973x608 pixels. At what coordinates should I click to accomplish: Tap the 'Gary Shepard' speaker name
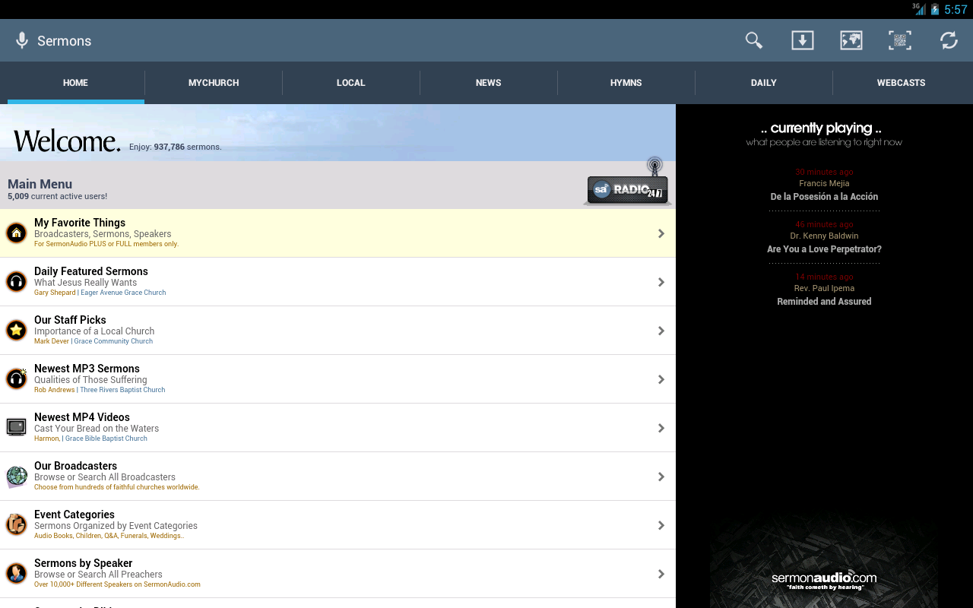click(55, 293)
